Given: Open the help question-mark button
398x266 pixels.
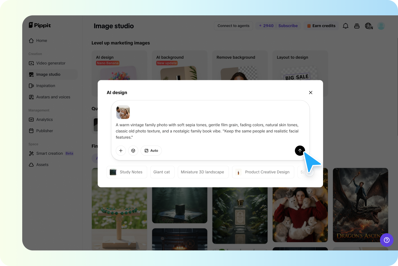Looking at the screenshot, I should [x=387, y=240].
